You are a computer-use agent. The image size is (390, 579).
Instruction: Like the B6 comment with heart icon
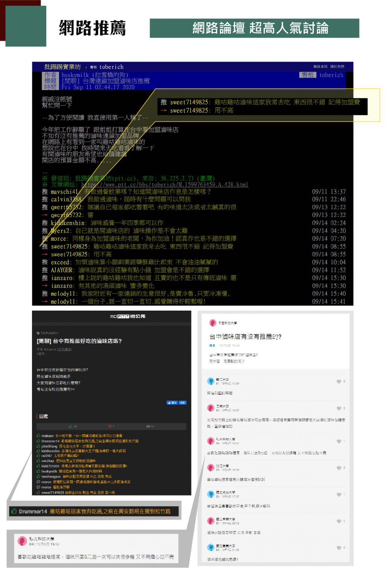(x=339, y=495)
